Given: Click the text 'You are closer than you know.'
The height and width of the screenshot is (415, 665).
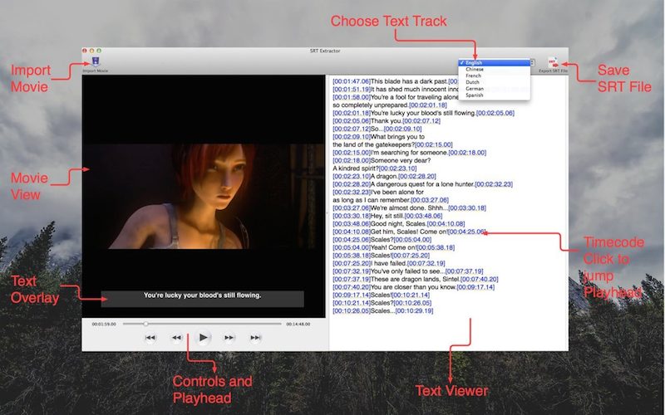Looking at the screenshot, I should click(413, 287).
